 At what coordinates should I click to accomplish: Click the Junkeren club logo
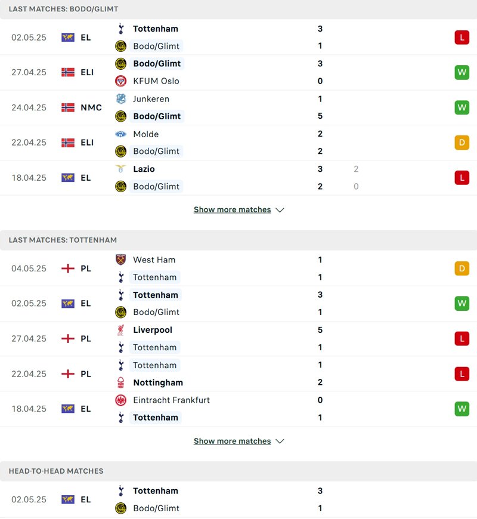pyautogui.click(x=119, y=99)
